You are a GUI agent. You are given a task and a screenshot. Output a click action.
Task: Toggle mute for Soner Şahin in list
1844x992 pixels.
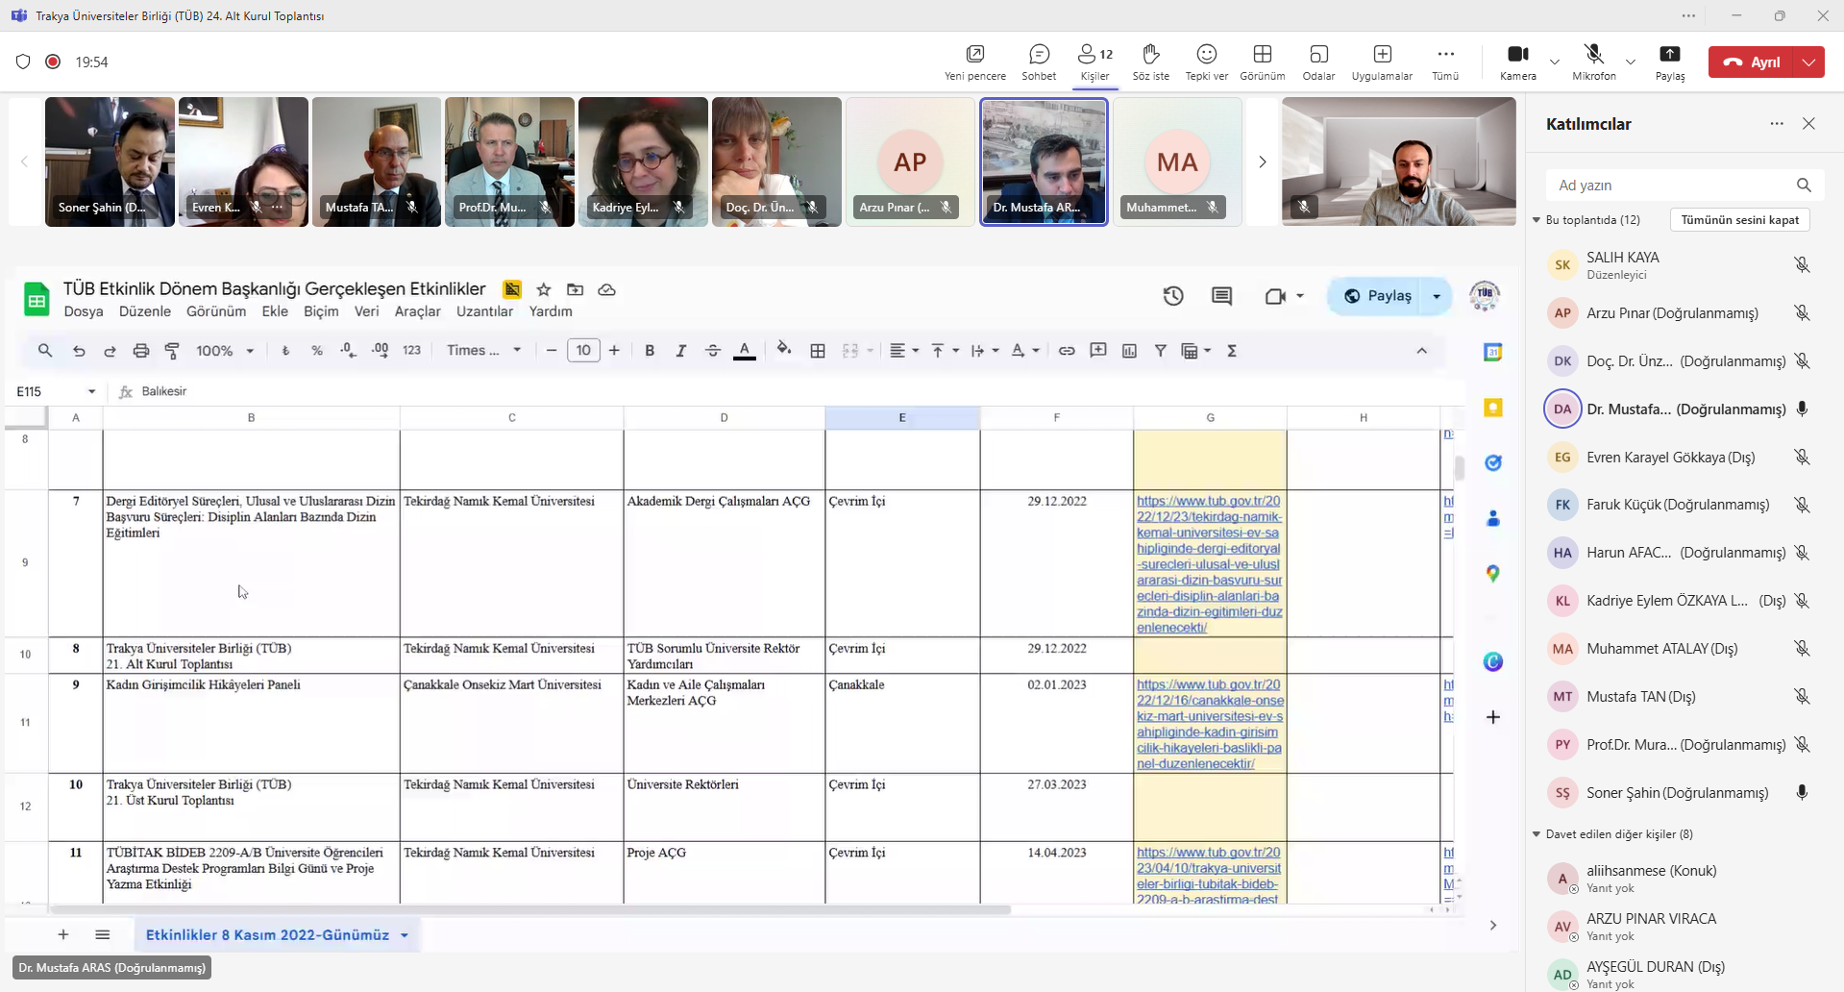pyautogui.click(x=1802, y=793)
